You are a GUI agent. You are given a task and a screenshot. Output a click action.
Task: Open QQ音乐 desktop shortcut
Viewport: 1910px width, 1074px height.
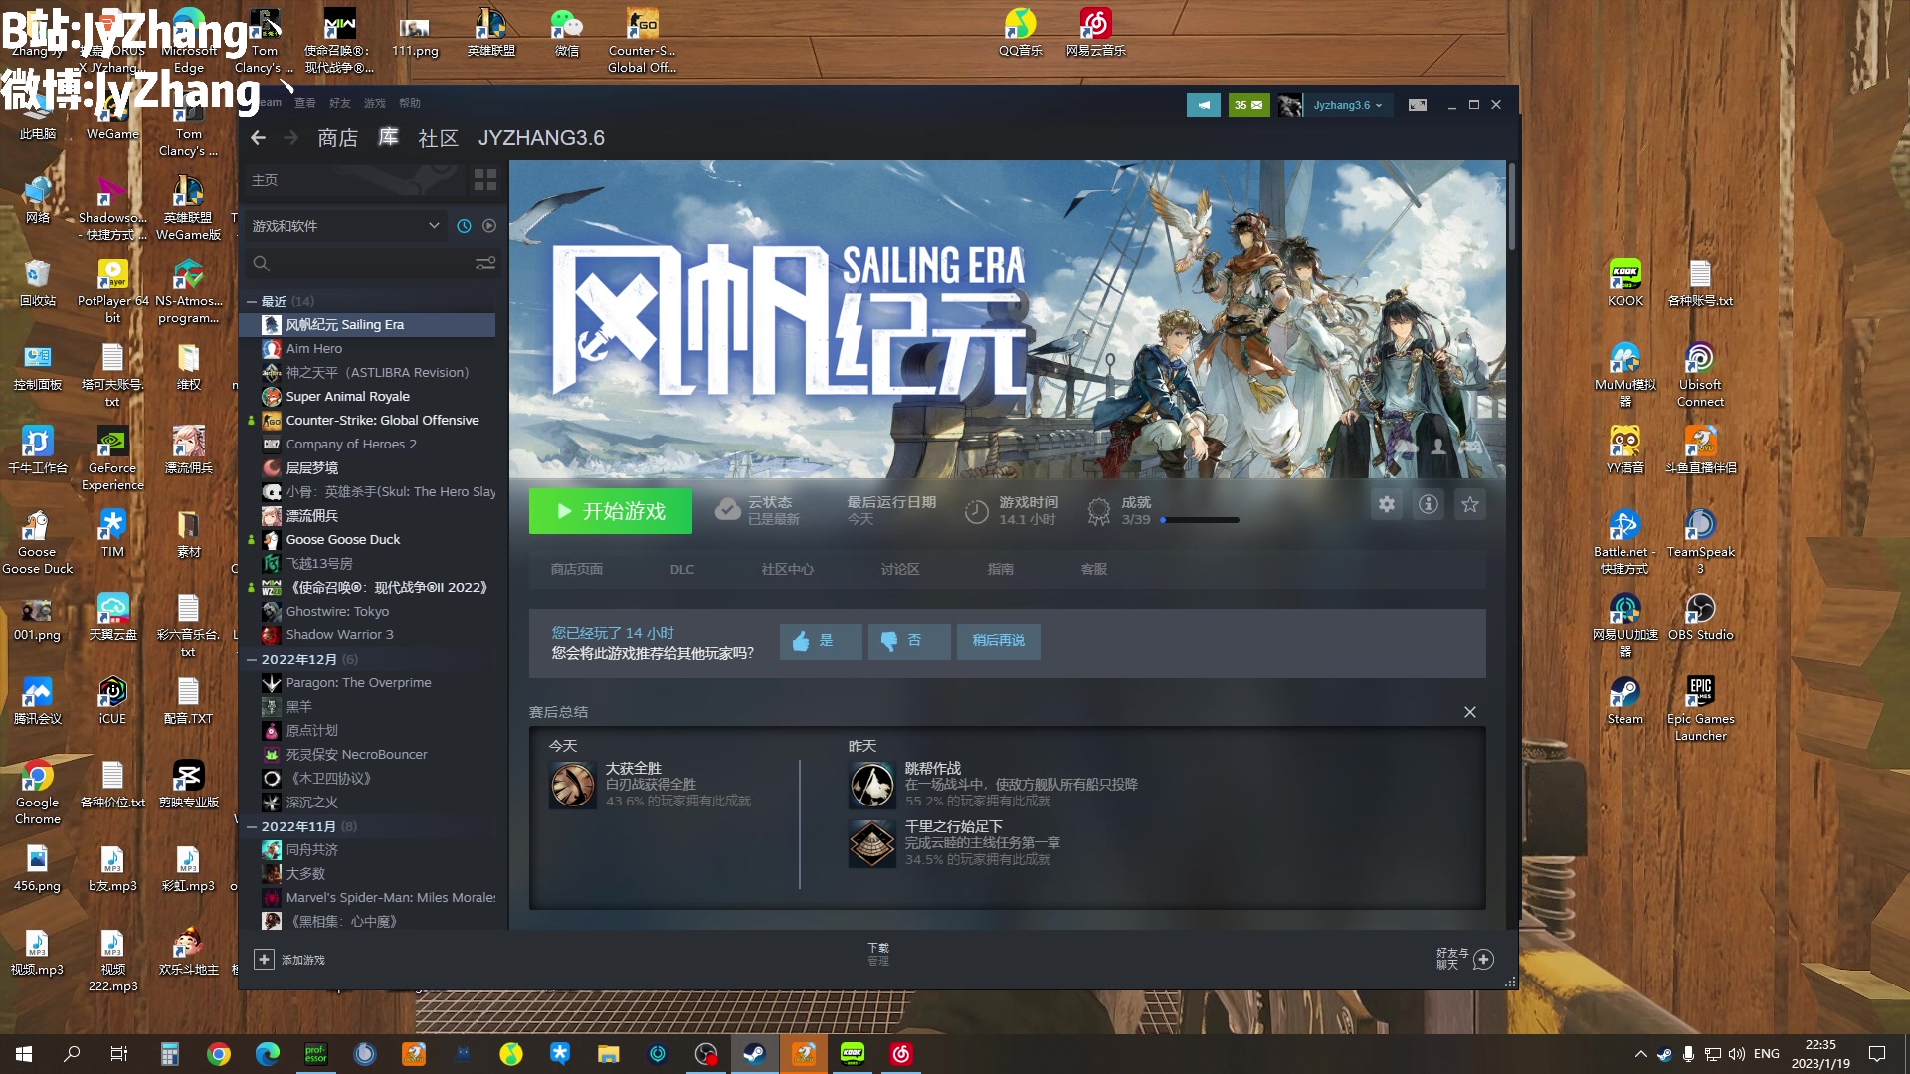pos(1021,31)
